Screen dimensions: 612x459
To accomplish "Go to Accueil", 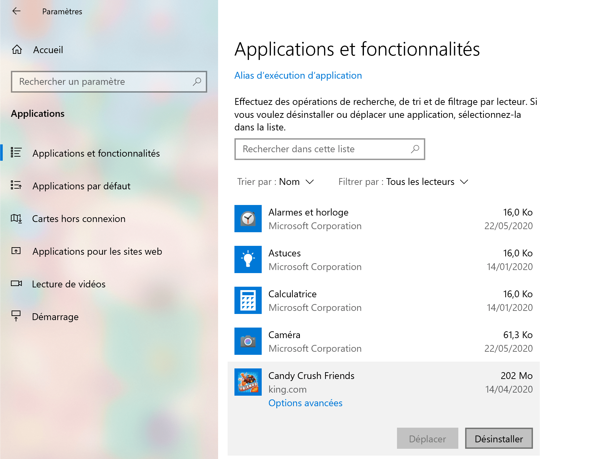I will (48, 50).
